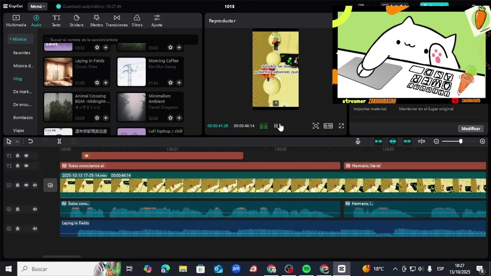
Task: Preview the Morning Coffee thumbnail
Action: pyautogui.click(x=131, y=72)
